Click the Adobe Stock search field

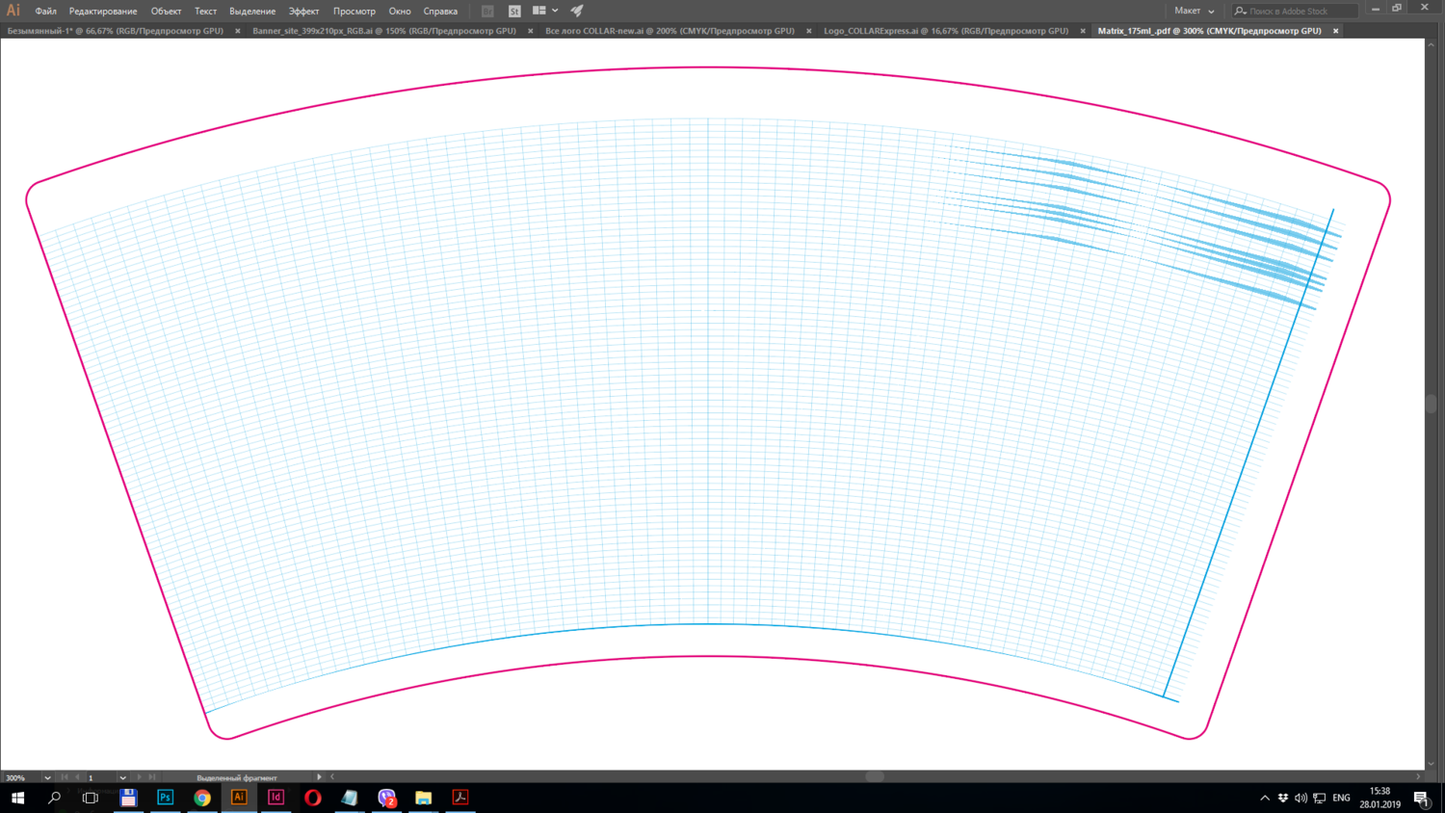1300,11
